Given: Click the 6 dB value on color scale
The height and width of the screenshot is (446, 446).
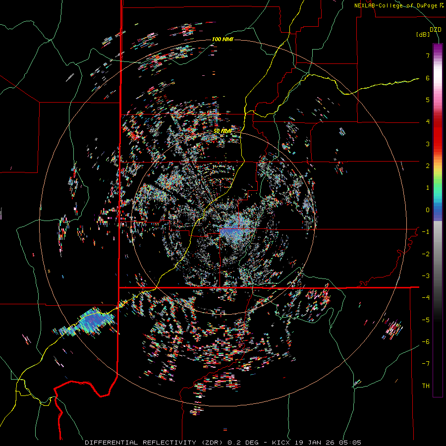Looking at the screenshot, I should 428,78.
